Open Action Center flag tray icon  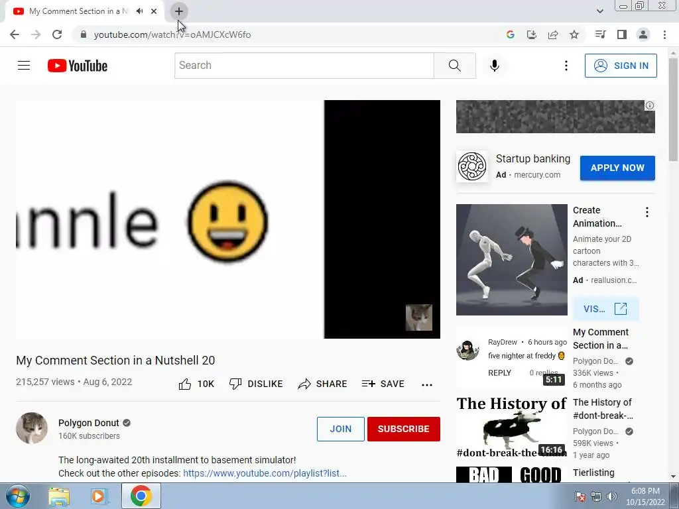[580, 496]
